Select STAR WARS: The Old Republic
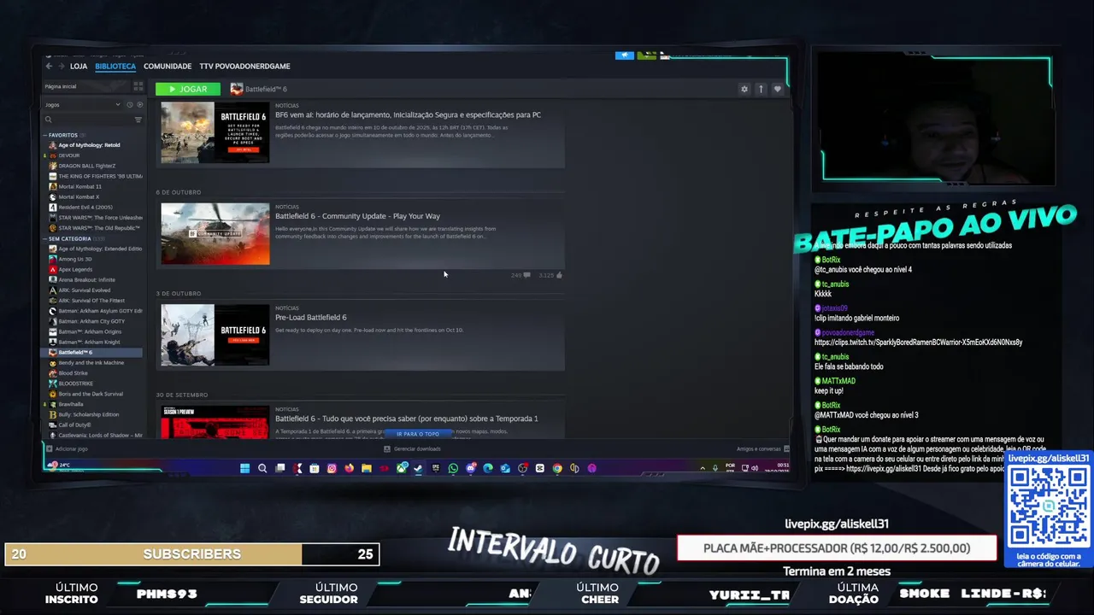This screenshot has width=1094, height=615. (98, 228)
